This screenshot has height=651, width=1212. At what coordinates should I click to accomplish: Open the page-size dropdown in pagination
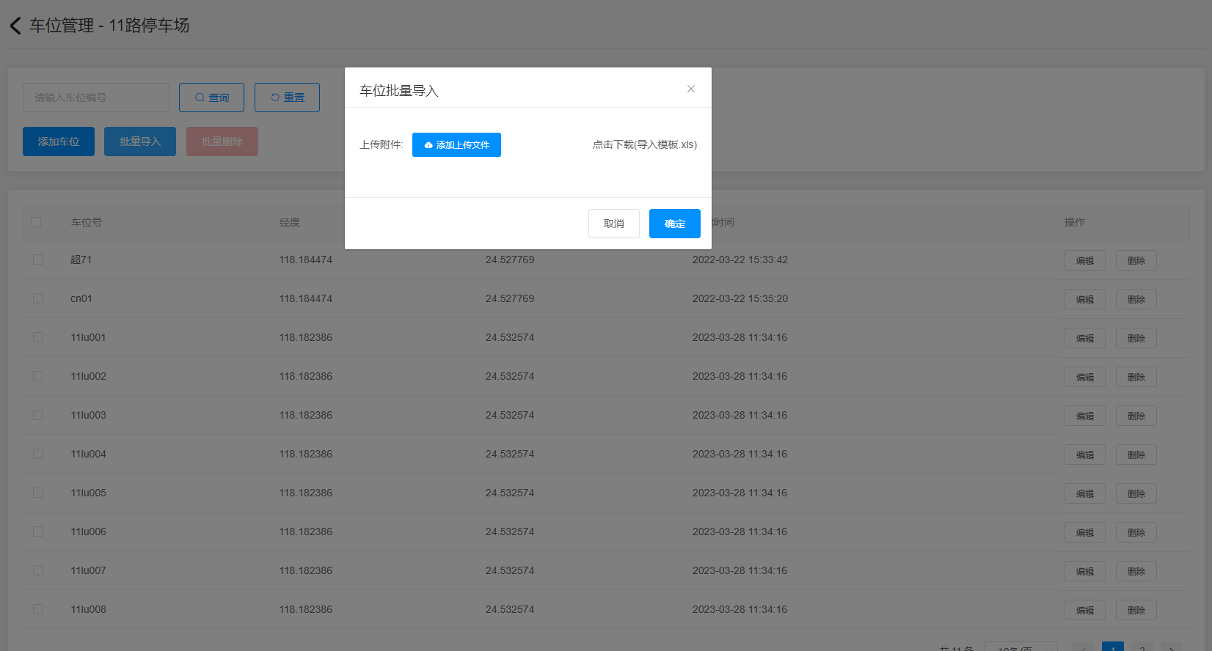[1021, 647]
